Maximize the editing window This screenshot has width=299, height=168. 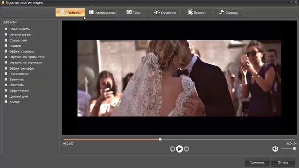[291, 2]
